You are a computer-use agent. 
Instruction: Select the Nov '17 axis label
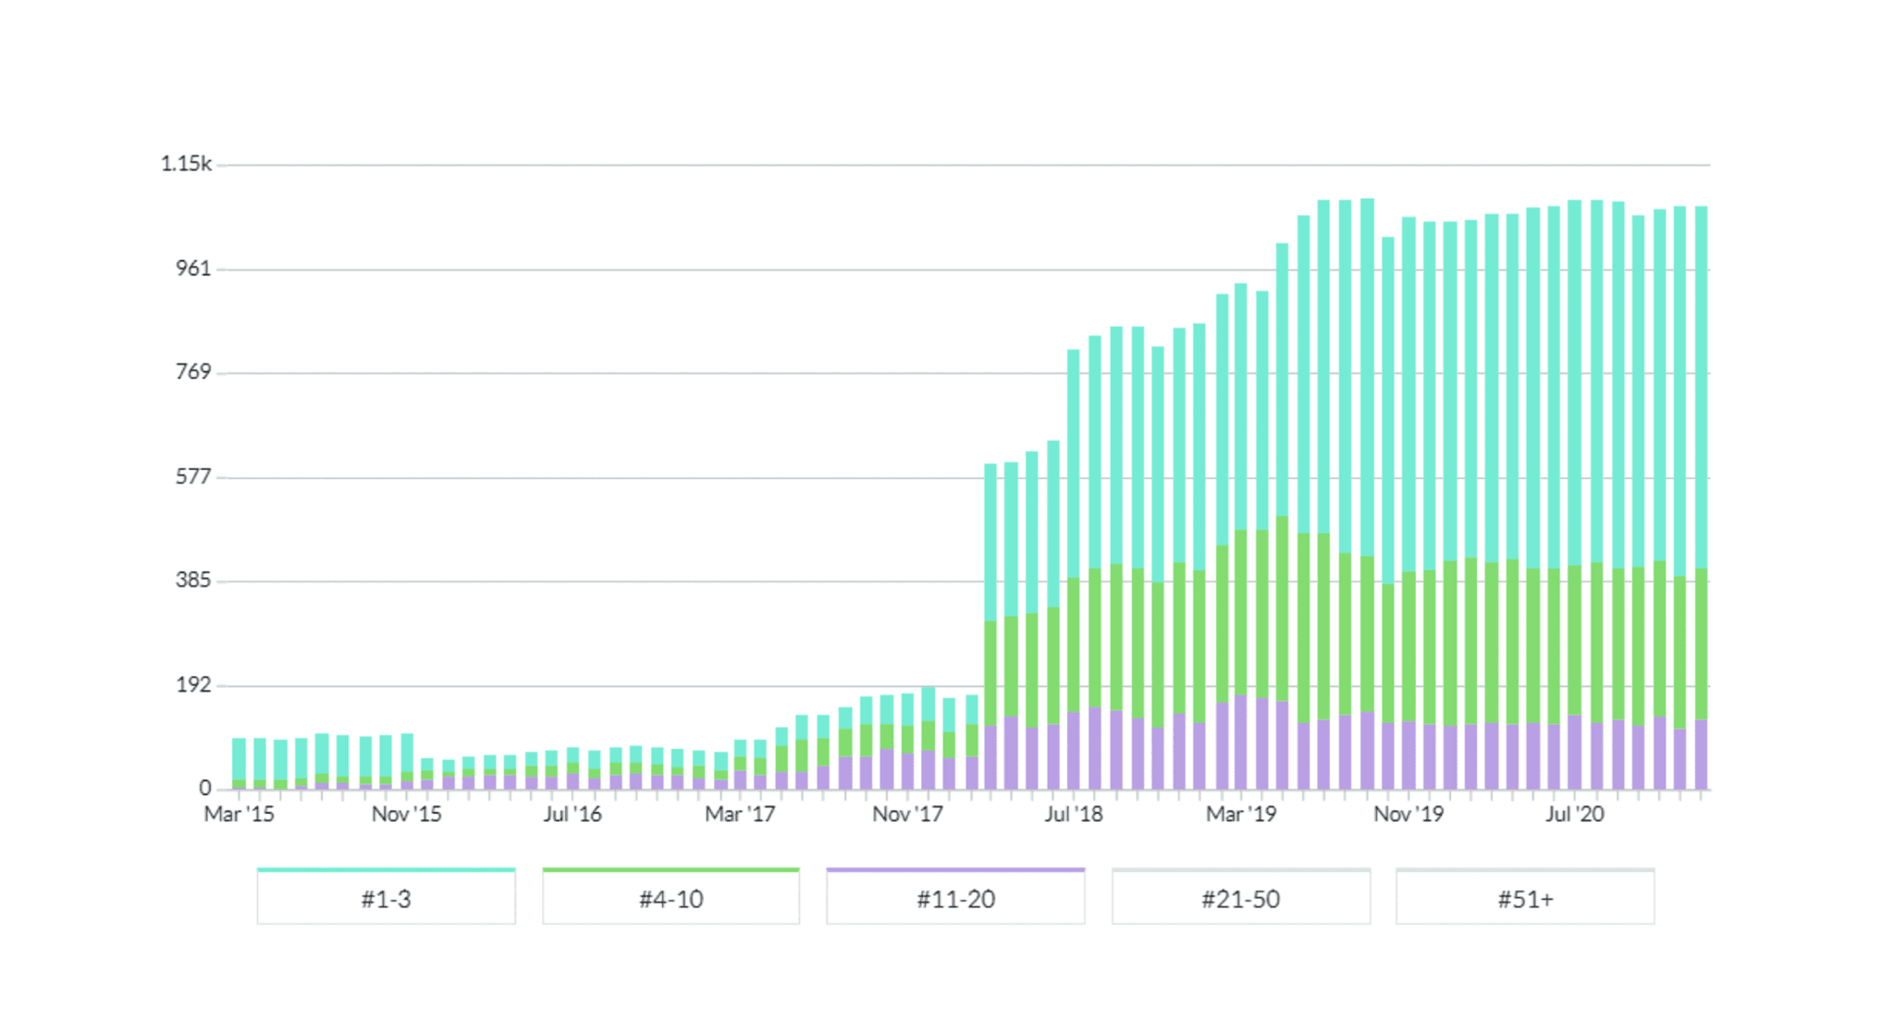[x=907, y=814]
